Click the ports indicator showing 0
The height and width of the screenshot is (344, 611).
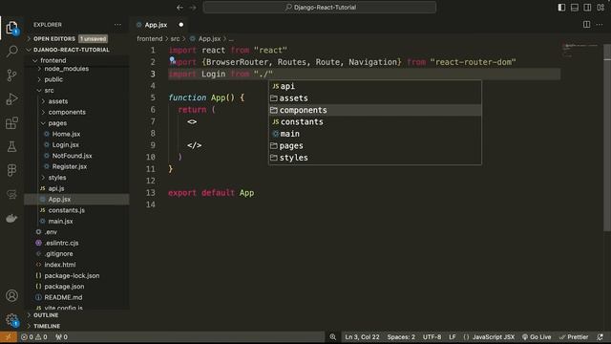point(61,337)
